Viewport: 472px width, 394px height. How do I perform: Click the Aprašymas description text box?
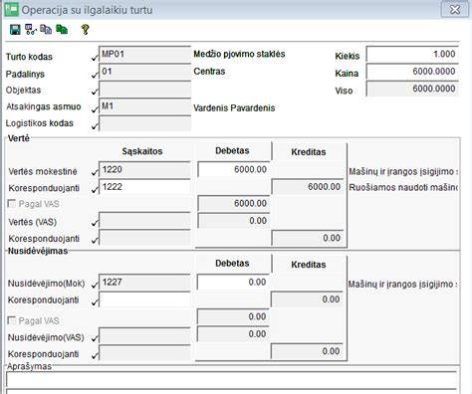pos(231,379)
